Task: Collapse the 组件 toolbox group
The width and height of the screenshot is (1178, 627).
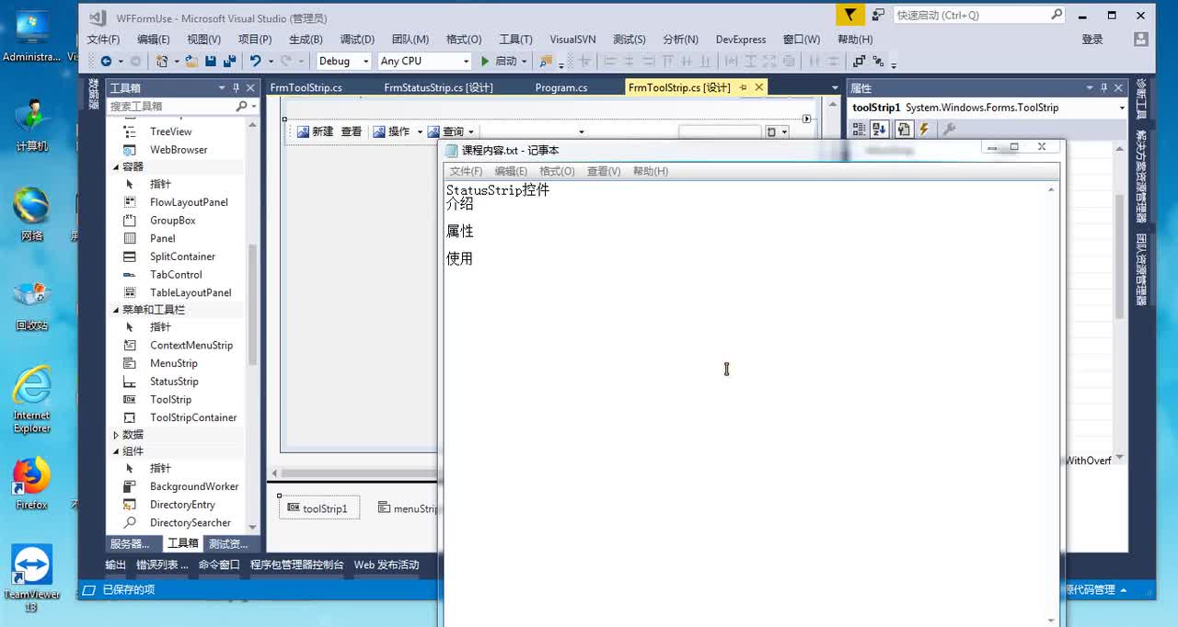Action: (116, 451)
